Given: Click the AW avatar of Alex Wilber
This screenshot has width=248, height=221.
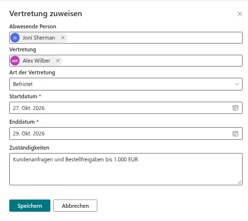Looking at the screenshot, I should pos(15,61).
